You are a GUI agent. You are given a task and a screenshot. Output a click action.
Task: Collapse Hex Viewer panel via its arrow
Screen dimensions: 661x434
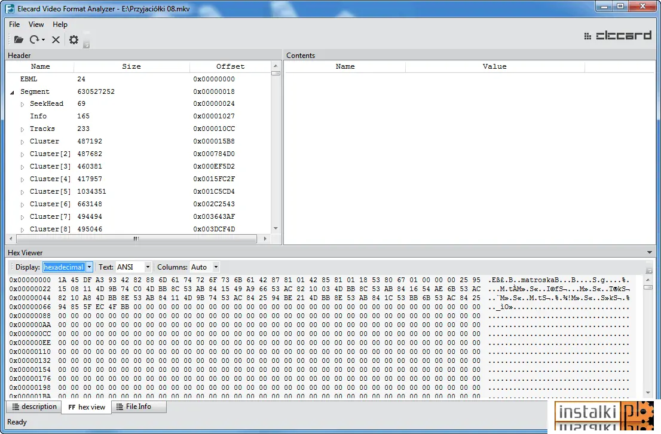tap(650, 253)
